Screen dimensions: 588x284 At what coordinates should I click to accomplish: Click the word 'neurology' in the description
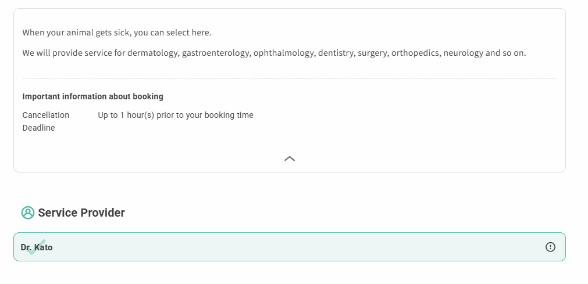(464, 53)
